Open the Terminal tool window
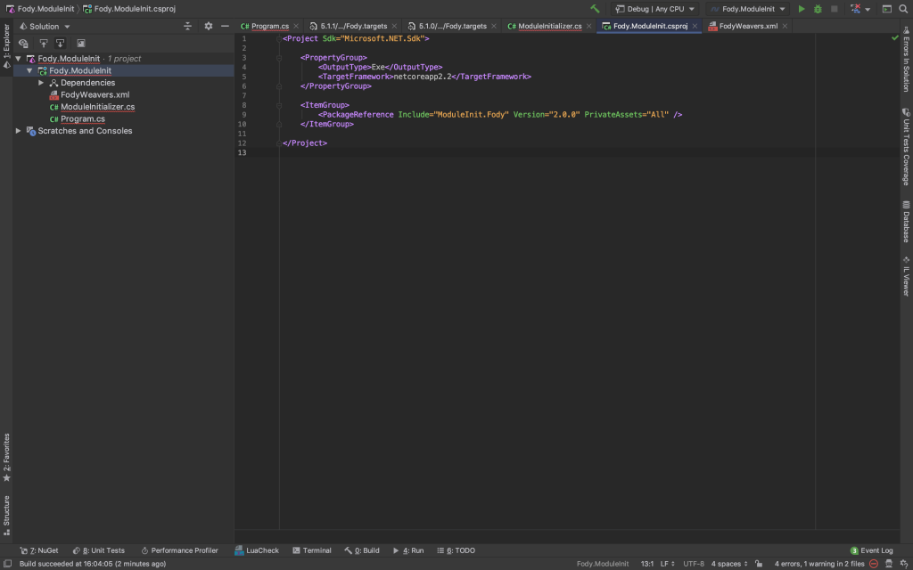This screenshot has width=913, height=570. pos(311,550)
